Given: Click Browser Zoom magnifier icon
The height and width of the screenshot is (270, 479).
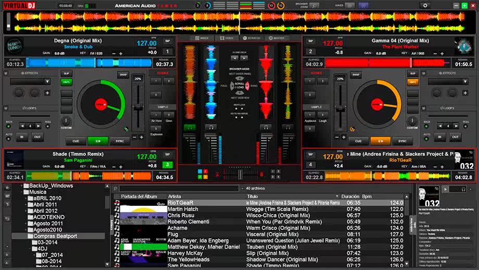Looking at the screenshot, I should 314,6.
